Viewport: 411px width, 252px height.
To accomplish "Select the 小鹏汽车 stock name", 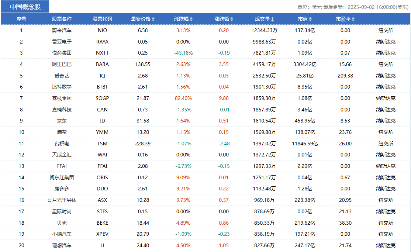I will [x=62, y=234].
